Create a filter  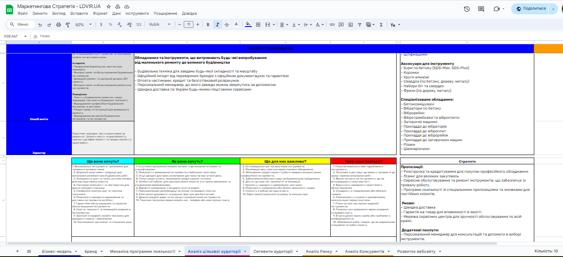(x=360, y=24)
